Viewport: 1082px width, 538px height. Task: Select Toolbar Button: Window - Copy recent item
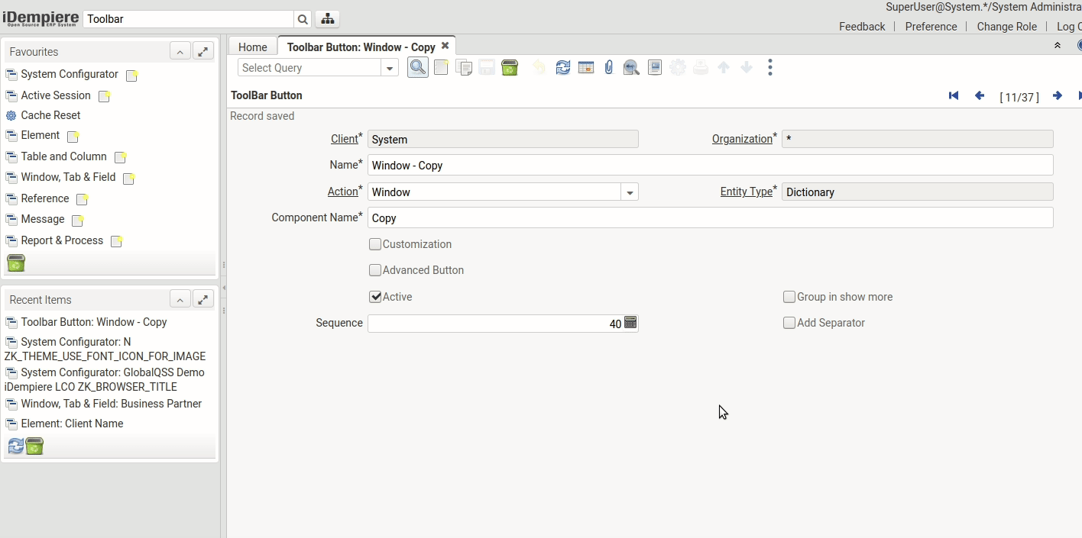click(x=93, y=322)
